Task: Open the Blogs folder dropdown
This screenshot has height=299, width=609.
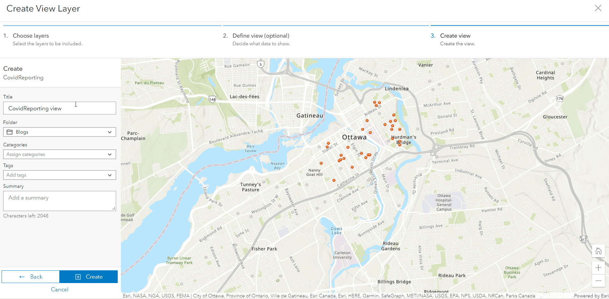Action: point(60,132)
